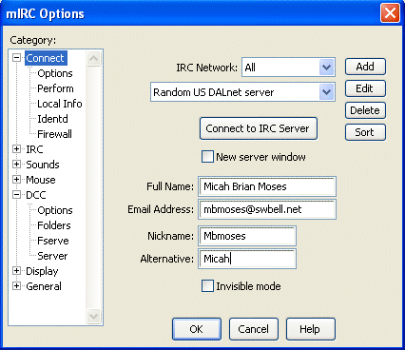This screenshot has height=350, width=405.
Task: Expand the Display category
Action: (16, 271)
